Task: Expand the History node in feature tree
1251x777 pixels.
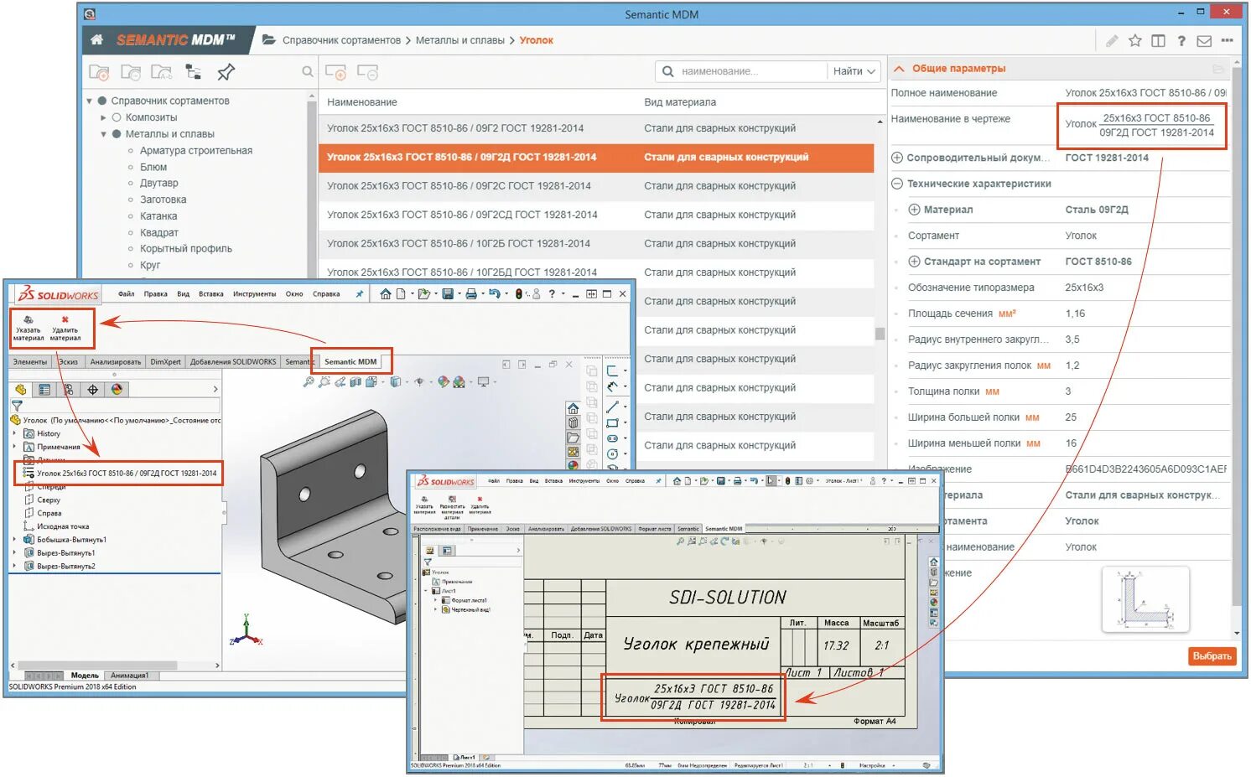Action: tap(14, 433)
